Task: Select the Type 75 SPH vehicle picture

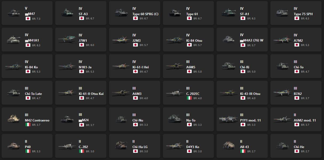Action: (282, 13)
